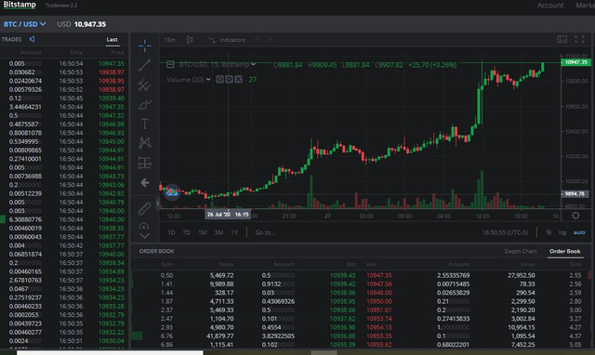
Task: Toggle percent scale mode
Action: [549, 232]
